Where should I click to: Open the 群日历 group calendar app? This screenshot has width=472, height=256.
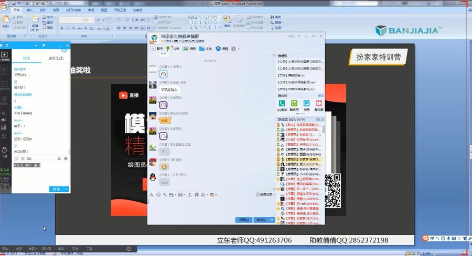(294, 106)
